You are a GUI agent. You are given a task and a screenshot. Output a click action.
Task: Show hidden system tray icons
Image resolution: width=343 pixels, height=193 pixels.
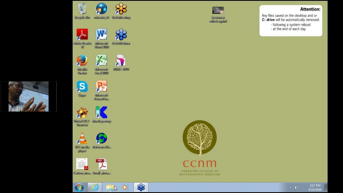coord(290,188)
